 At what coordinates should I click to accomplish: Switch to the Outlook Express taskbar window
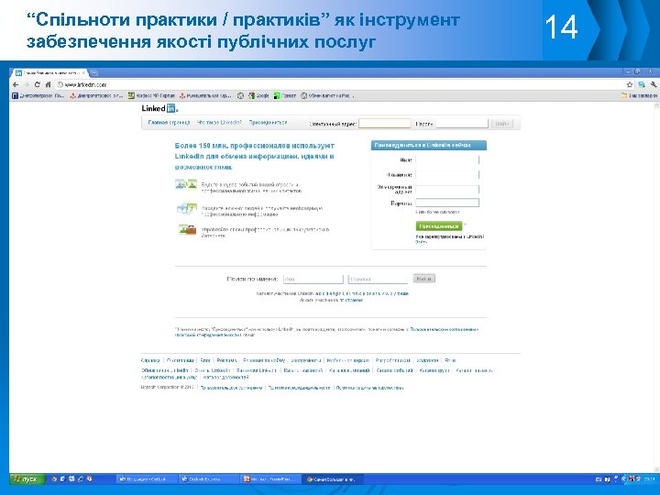point(209,479)
